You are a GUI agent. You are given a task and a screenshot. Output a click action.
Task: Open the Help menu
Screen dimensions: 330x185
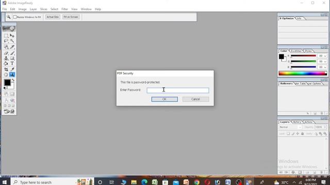(x=98, y=9)
